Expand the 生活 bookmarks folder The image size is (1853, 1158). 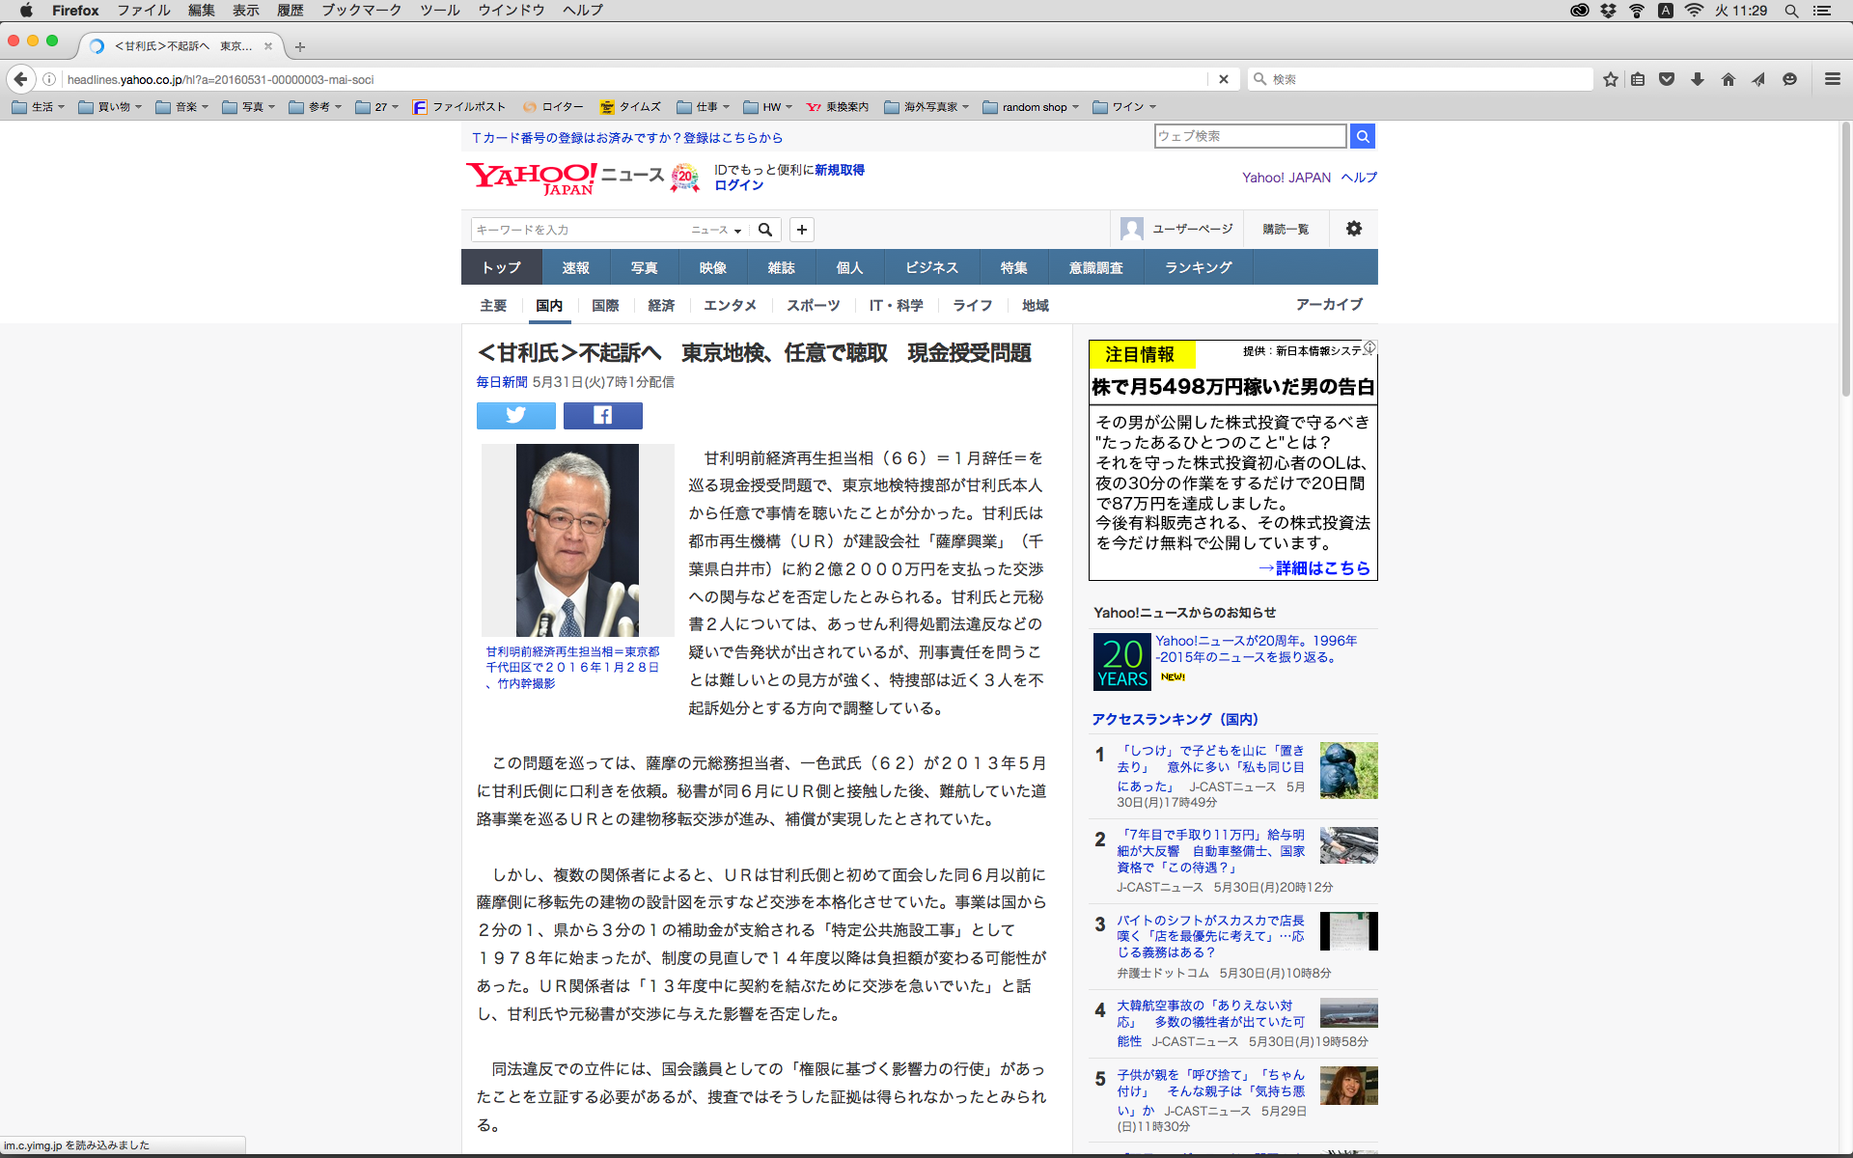pyautogui.click(x=39, y=107)
